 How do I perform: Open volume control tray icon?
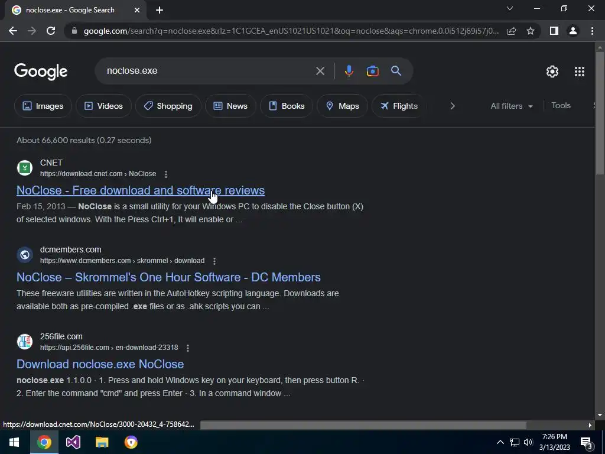coord(528,442)
